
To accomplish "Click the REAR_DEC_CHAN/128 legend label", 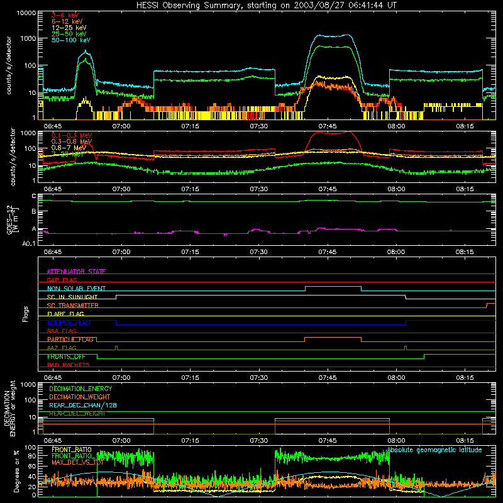I will click(x=83, y=405).
